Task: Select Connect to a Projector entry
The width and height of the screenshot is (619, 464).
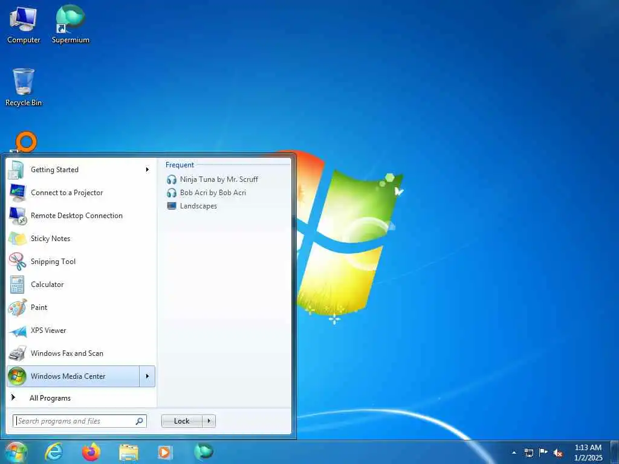Action: [x=82, y=193]
